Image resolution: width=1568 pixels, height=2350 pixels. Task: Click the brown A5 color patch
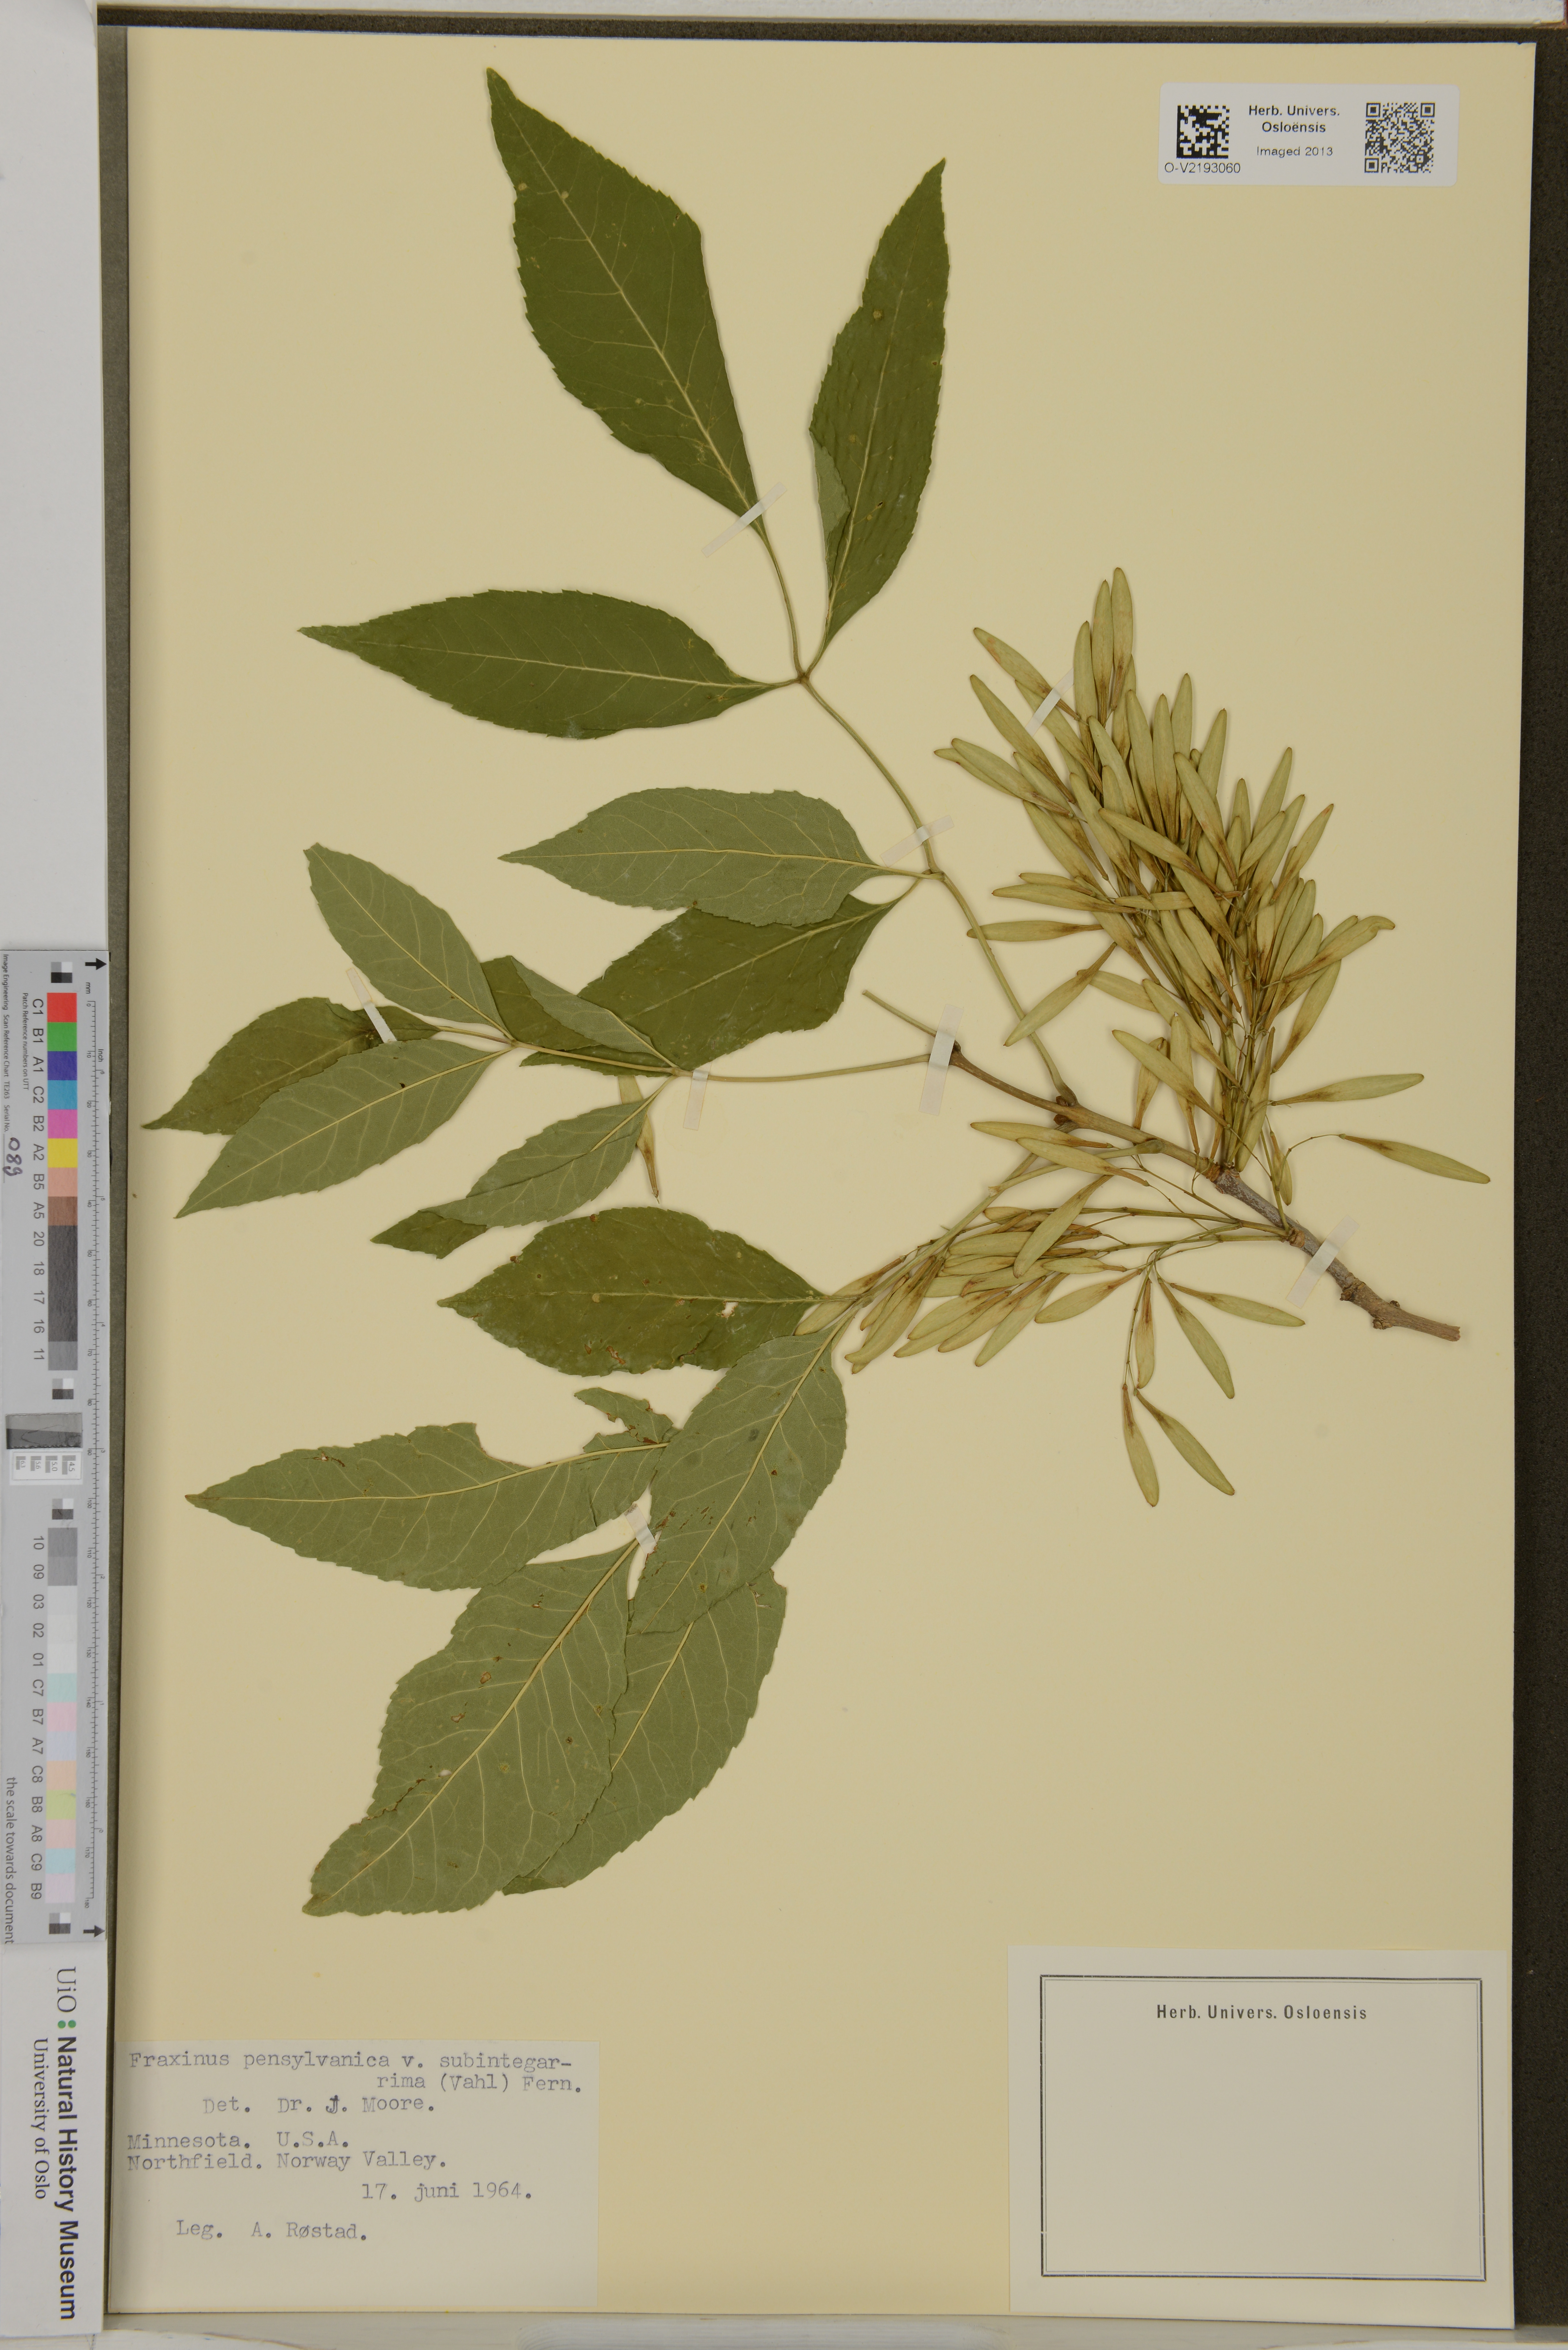(x=62, y=1211)
